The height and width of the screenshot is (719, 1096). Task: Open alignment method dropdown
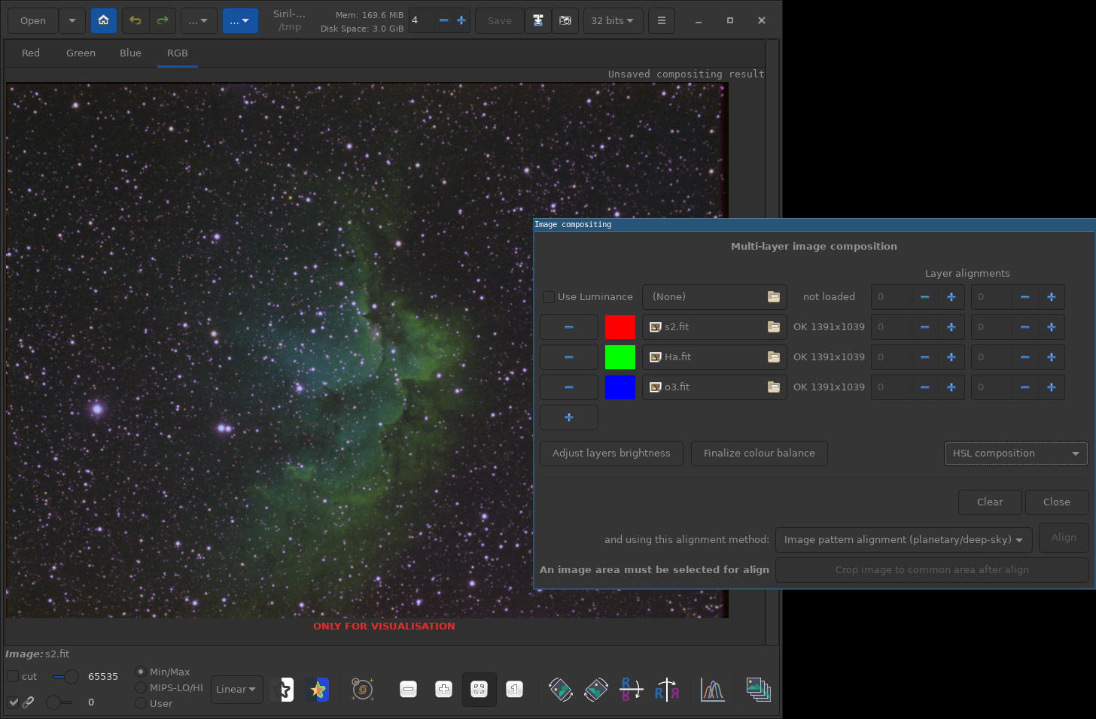(903, 540)
